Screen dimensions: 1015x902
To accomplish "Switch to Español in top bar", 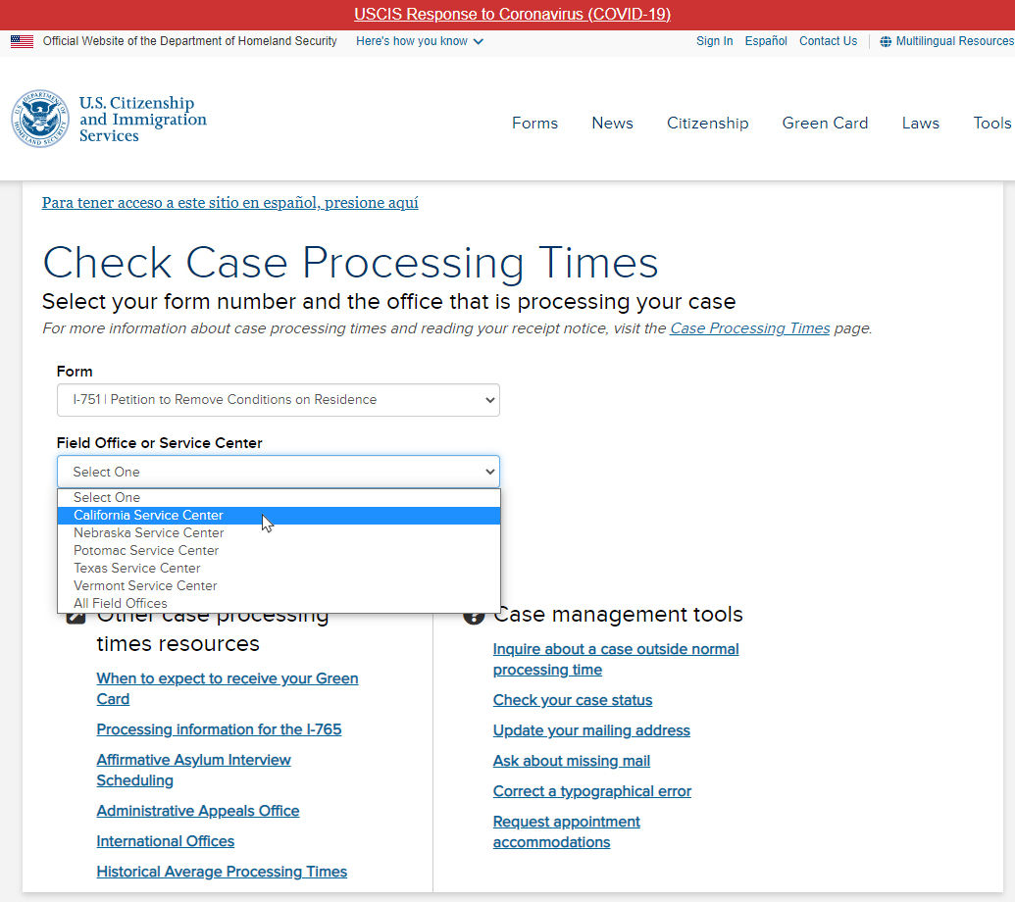I will pos(766,41).
